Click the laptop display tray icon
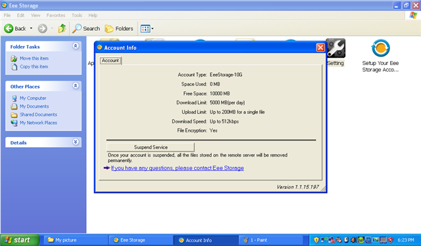 tap(383, 240)
